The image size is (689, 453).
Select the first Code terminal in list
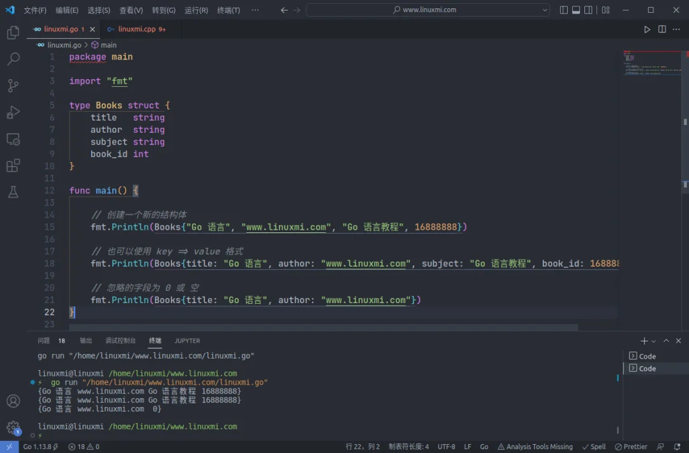(x=656, y=356)
